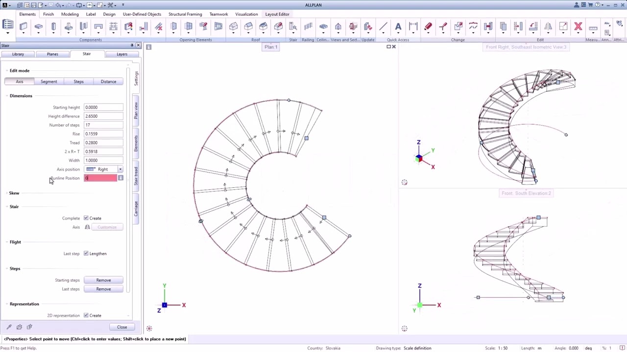The image size is (627, 352).
Task: Toggle the Complete Create checkbox
Action: tap(86, 218)
